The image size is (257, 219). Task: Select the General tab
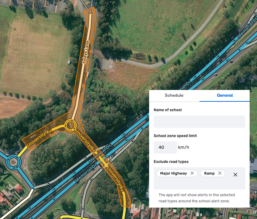point(225,95)
